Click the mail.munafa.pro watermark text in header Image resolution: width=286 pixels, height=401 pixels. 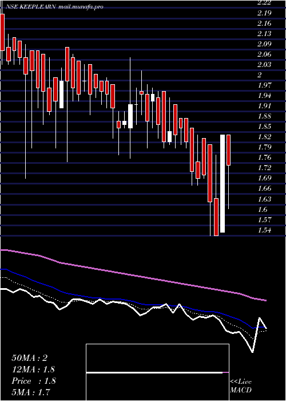click(x=81, y=7)
